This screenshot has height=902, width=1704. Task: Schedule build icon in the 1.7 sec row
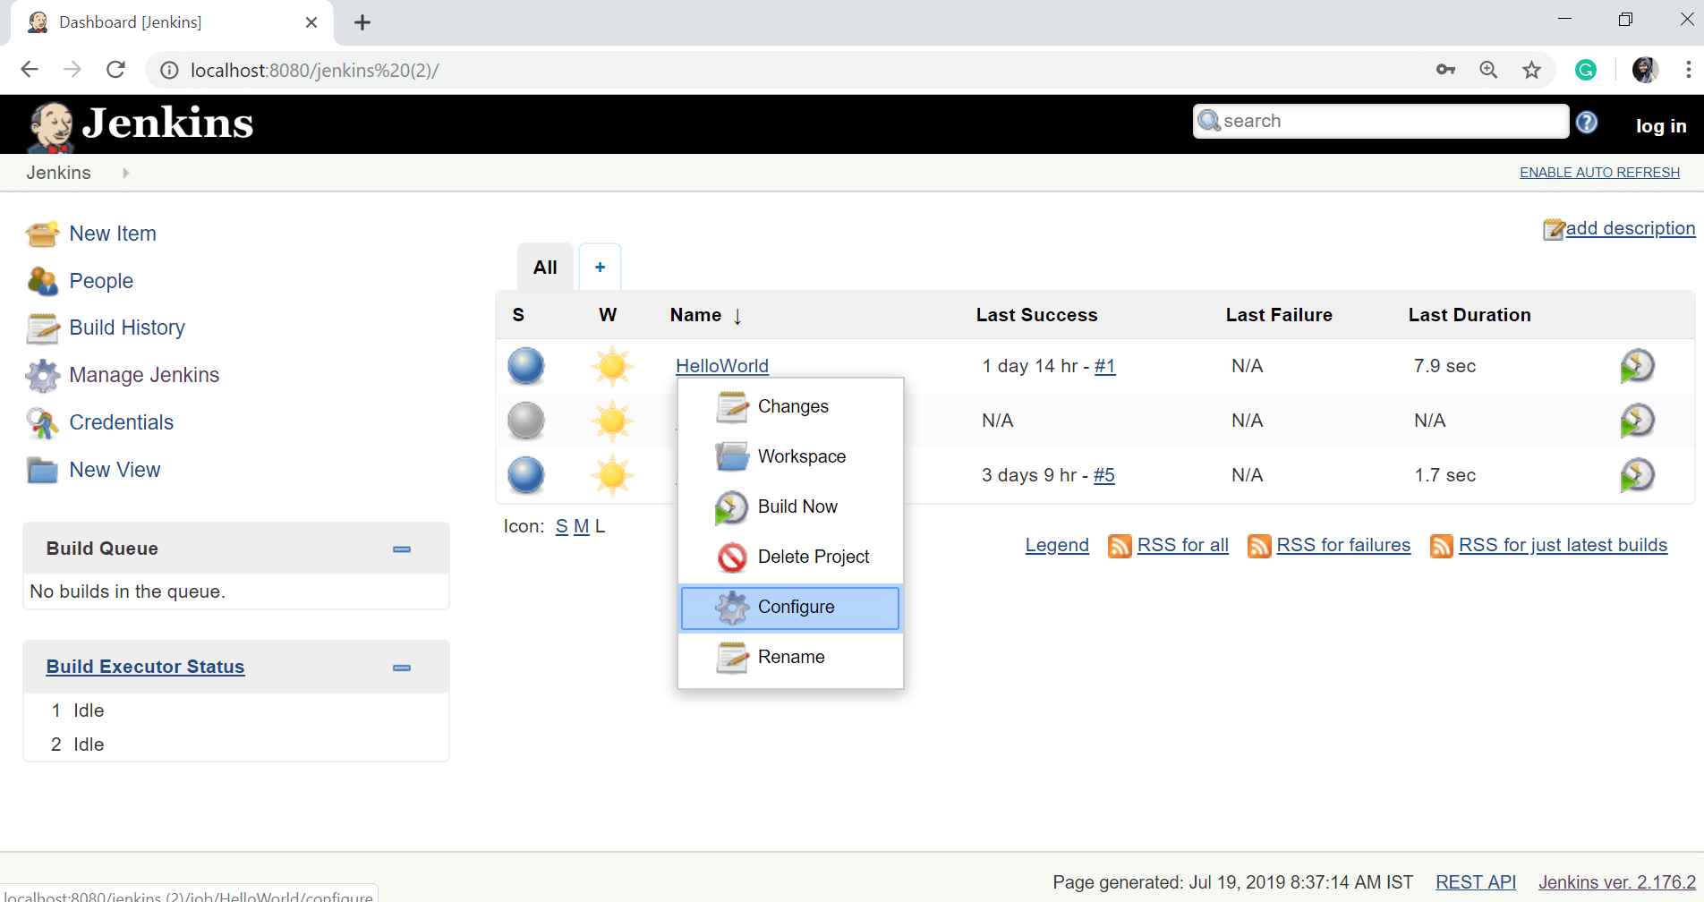[x=1637, y=475]
